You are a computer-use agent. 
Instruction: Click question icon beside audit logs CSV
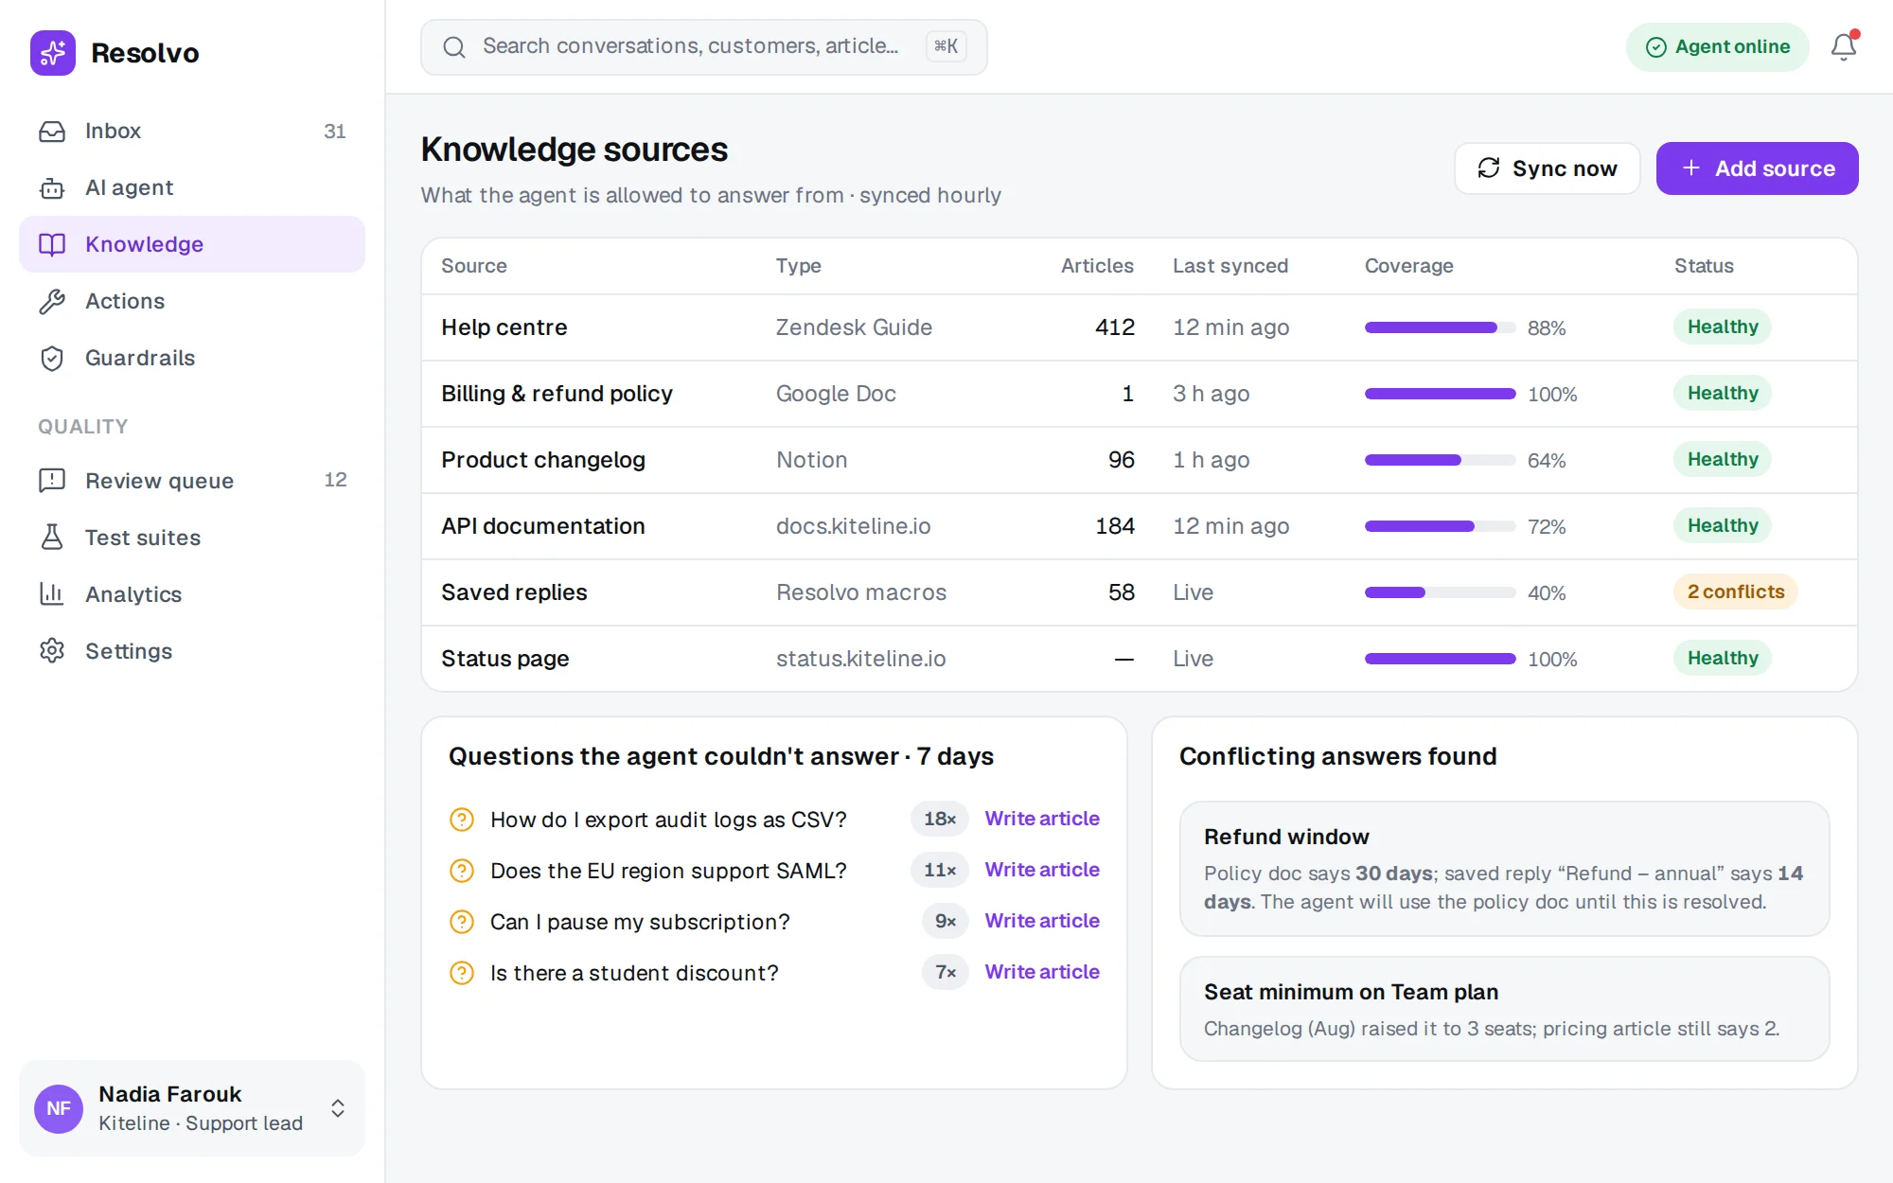pyautogui.click(x=462, y=820)
